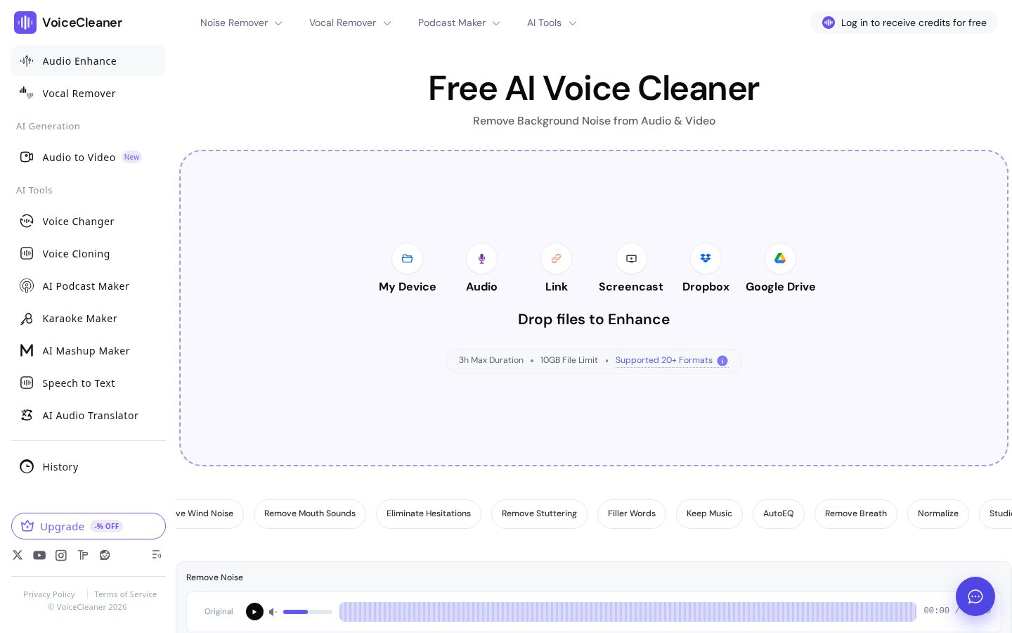
Task: Open the Reddit social link
Action: (105, 555)
